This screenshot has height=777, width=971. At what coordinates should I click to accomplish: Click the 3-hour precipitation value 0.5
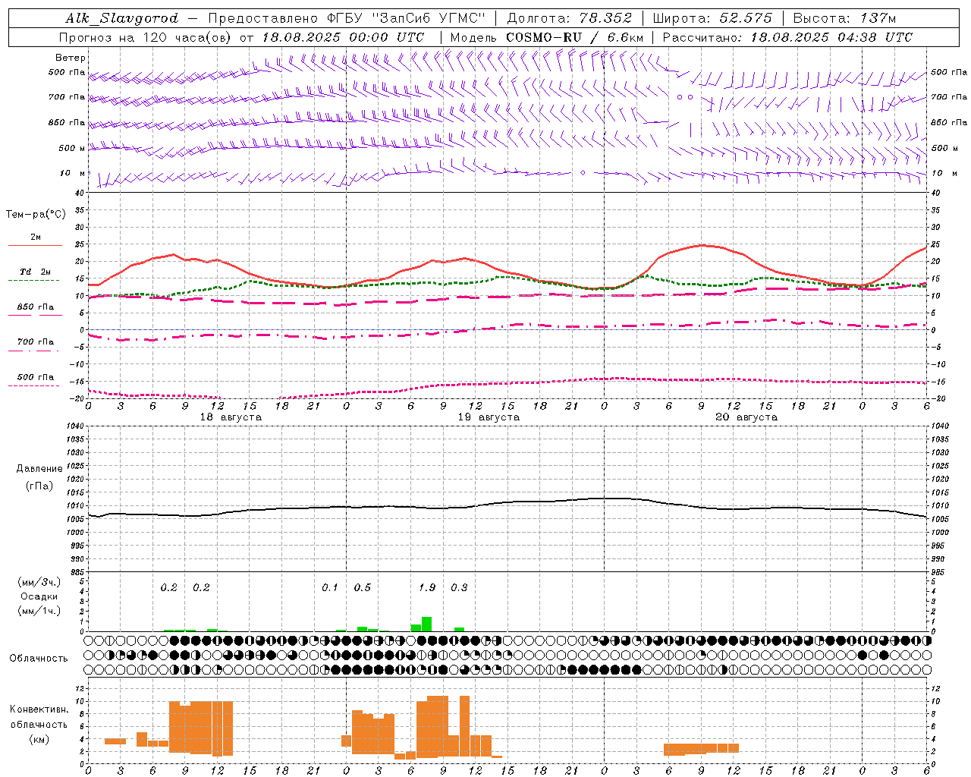(363, 588)
